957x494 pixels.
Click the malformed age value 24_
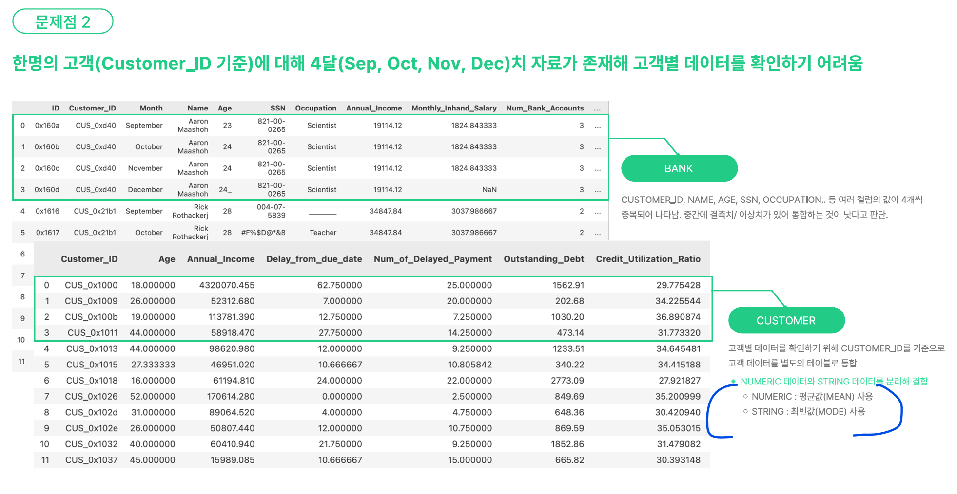(225, 189)
